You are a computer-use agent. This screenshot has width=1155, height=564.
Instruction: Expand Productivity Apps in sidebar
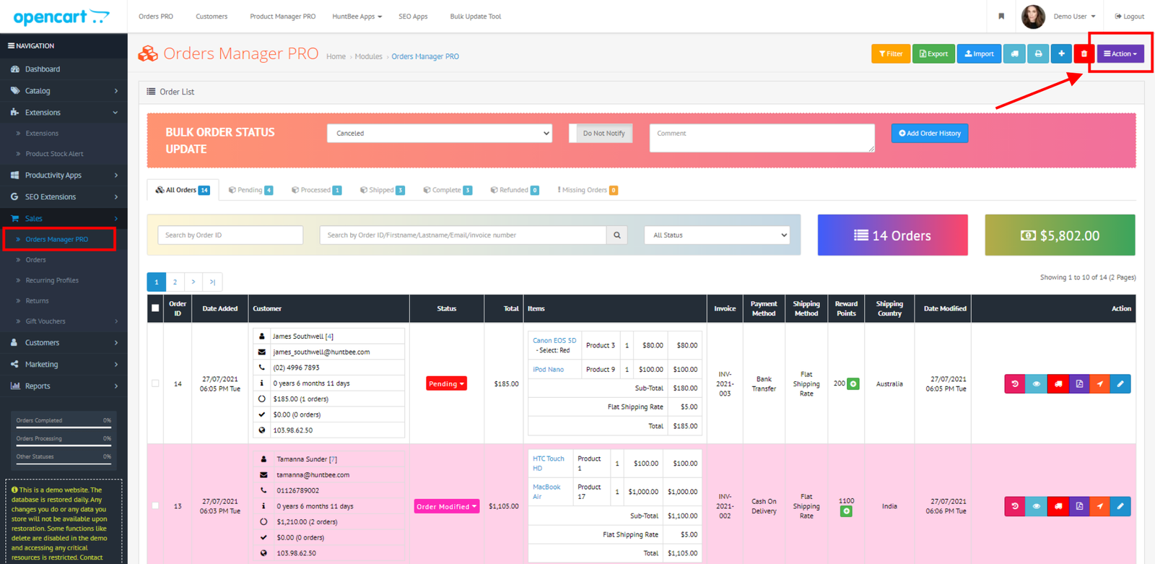(x=64, y=175)
